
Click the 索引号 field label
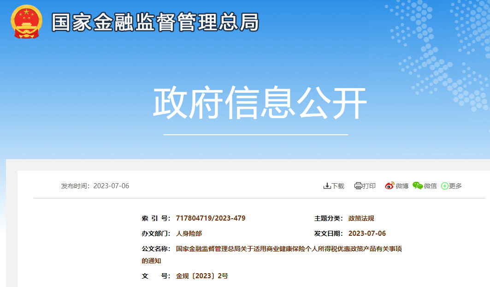click(156, 218)
